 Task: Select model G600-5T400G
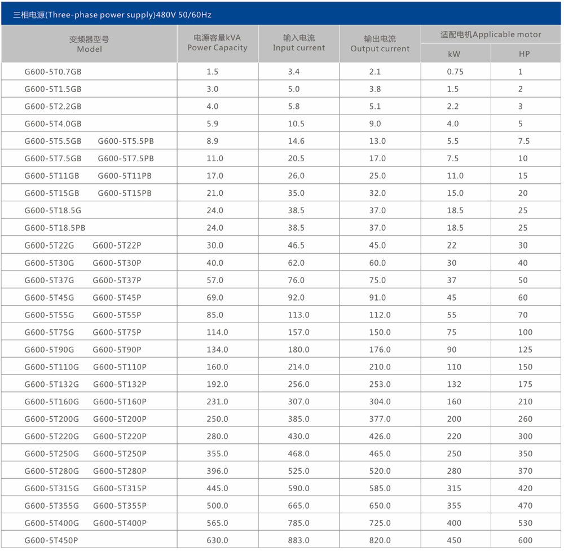[x=51, y=523]
